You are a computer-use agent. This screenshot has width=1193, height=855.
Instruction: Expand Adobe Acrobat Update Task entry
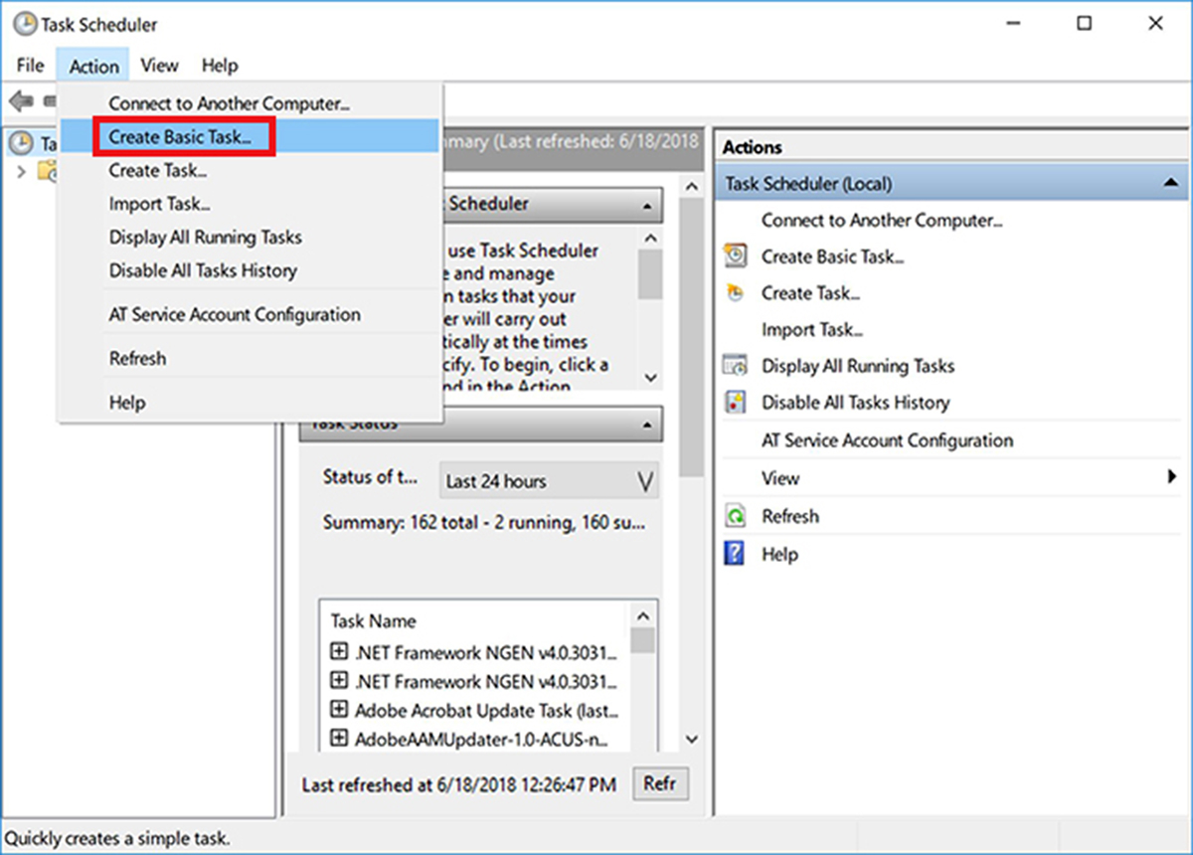(339, 710)
